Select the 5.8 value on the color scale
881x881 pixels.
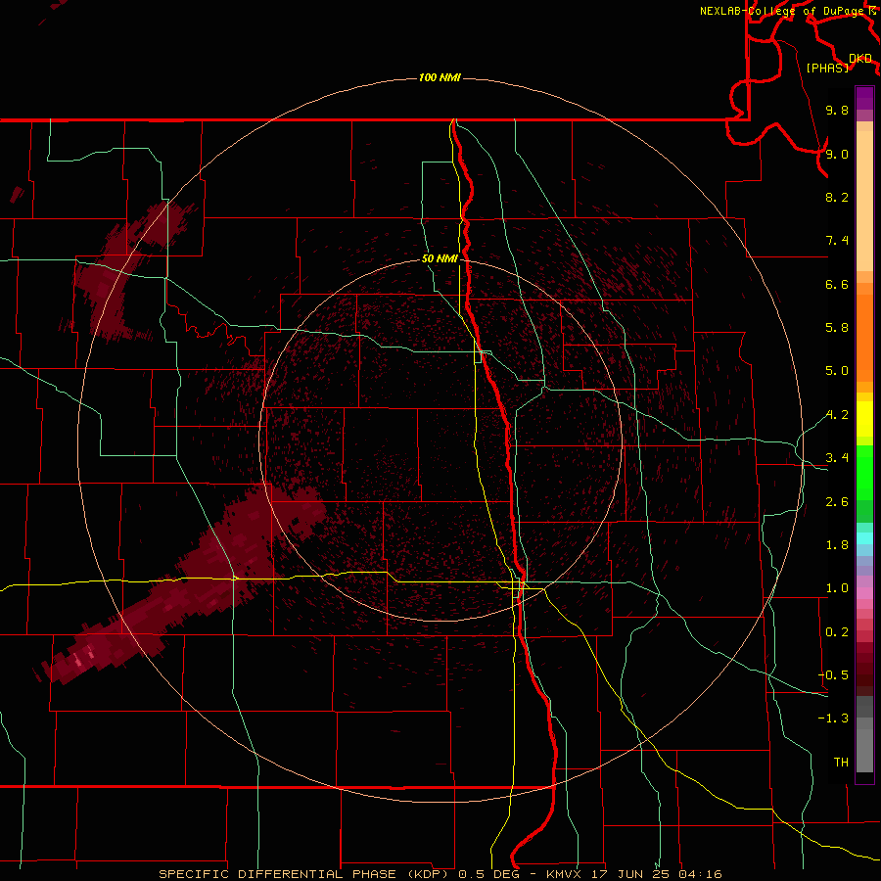837,328
